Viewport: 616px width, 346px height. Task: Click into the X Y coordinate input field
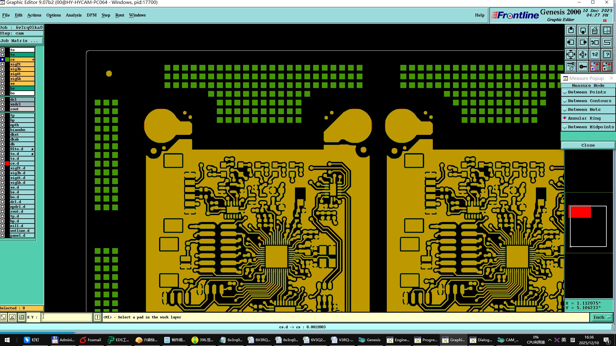pyautogui.click(x=66, y=317)
